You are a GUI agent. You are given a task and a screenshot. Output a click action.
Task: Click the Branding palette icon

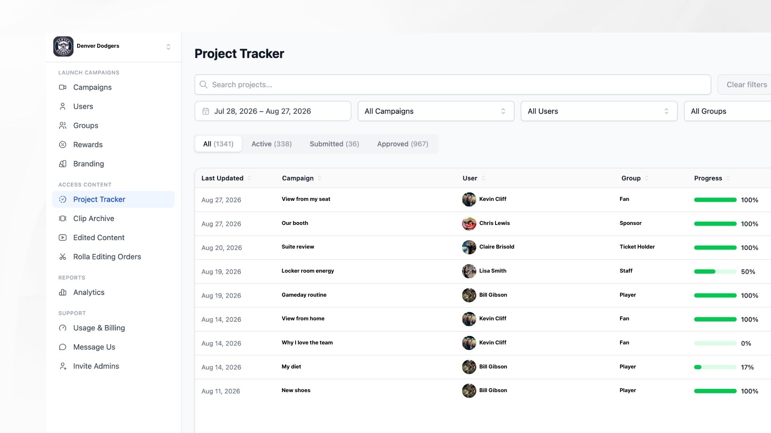click(x=63, y=164)
